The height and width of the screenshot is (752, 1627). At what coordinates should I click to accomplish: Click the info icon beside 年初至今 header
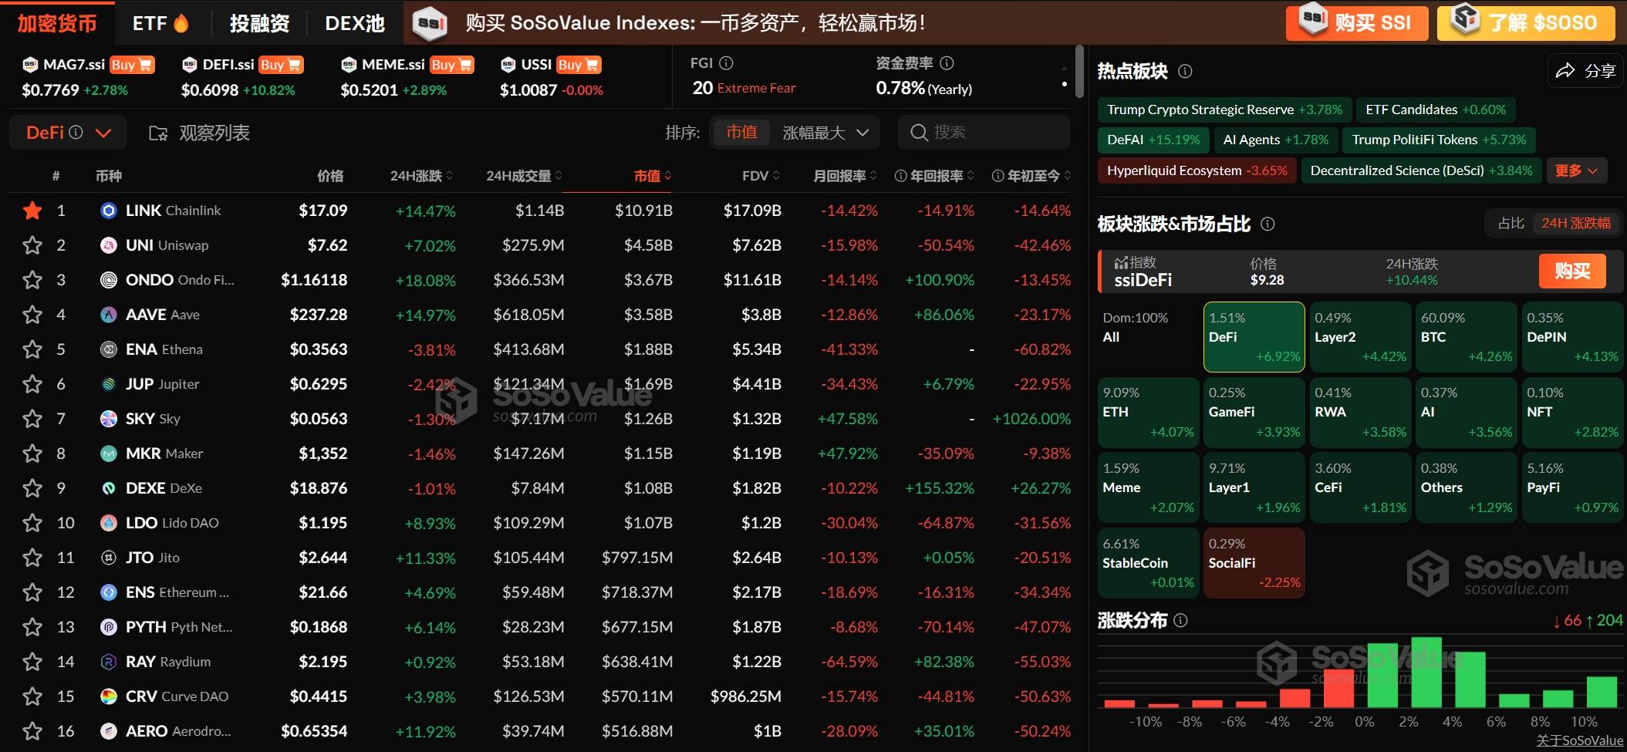pos(997,176)
